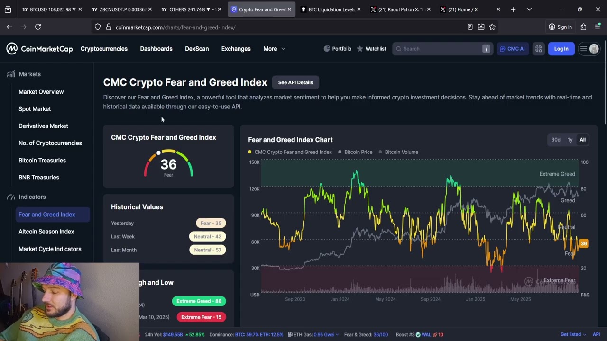Open Spot Market in sidebar
This screenshot has height=341, width=607.
point(35,109)
